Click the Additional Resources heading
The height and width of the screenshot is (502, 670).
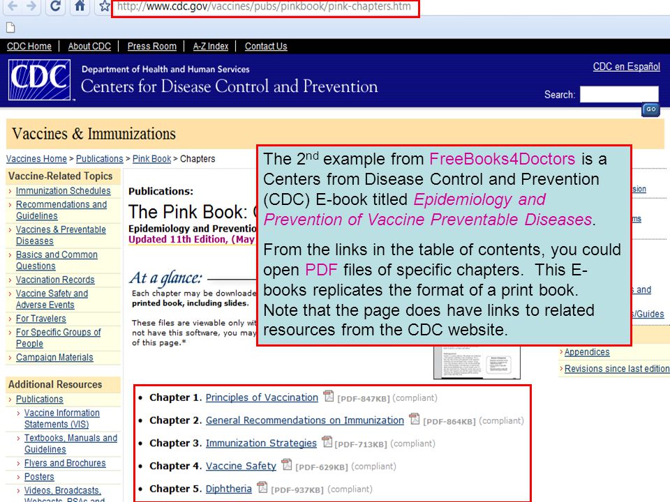coord(55,384)
